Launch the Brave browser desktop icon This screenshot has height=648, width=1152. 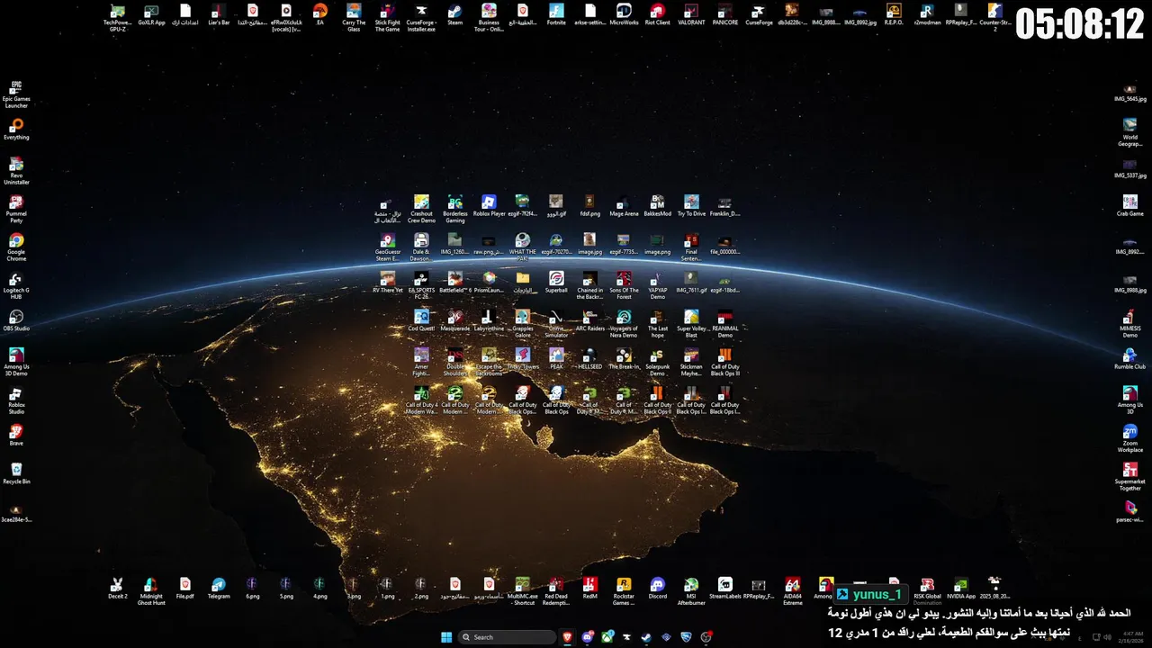[x=16, y=436]
